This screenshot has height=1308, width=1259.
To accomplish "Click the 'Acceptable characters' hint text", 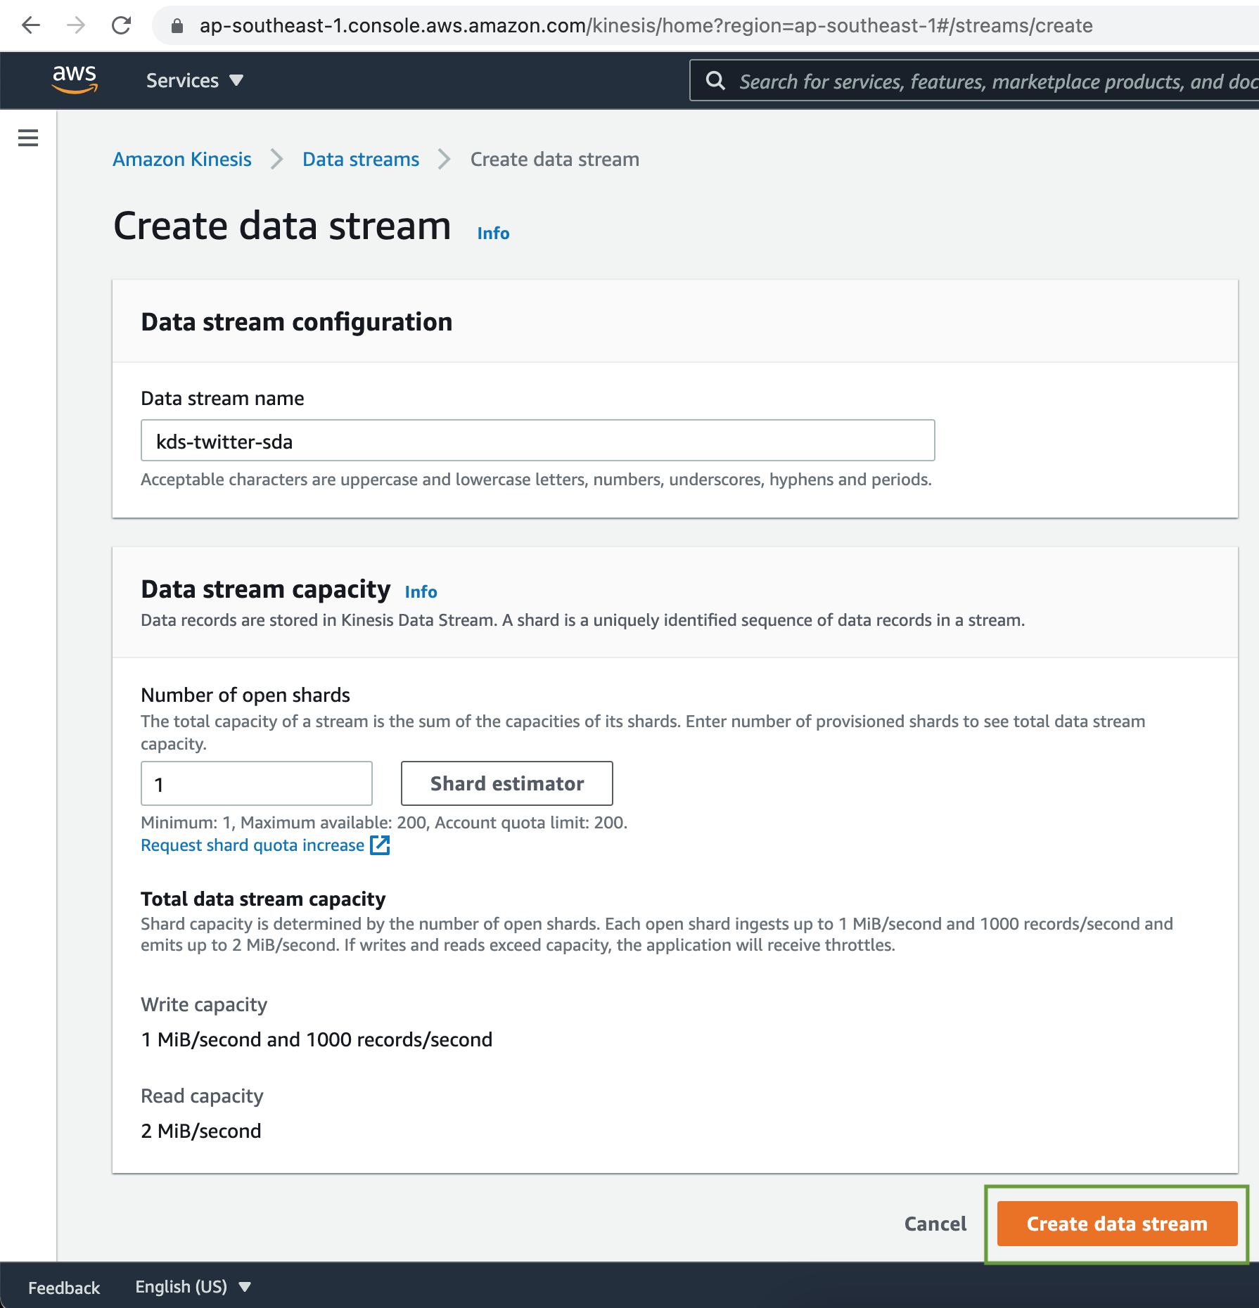I will point(536,480).
